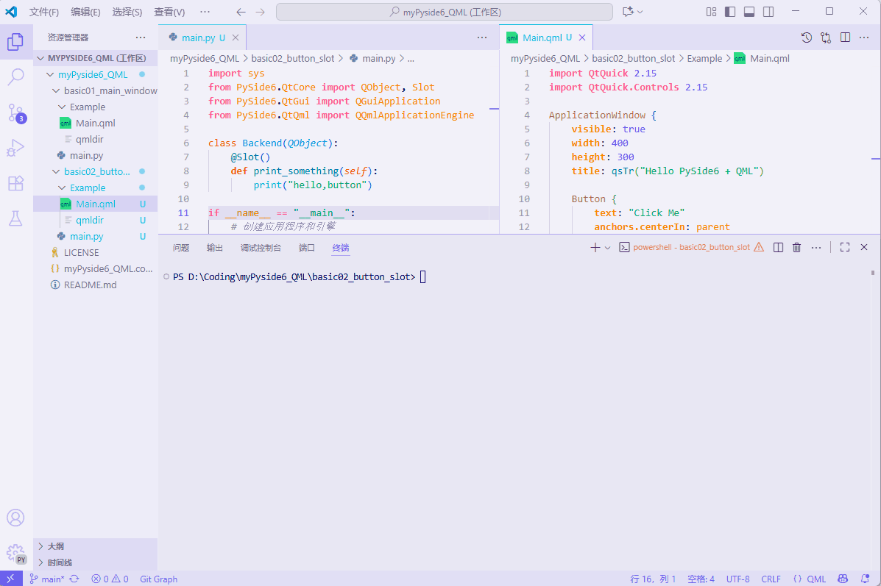
Task: Maximize the panel size
Action: pos(845,248)
